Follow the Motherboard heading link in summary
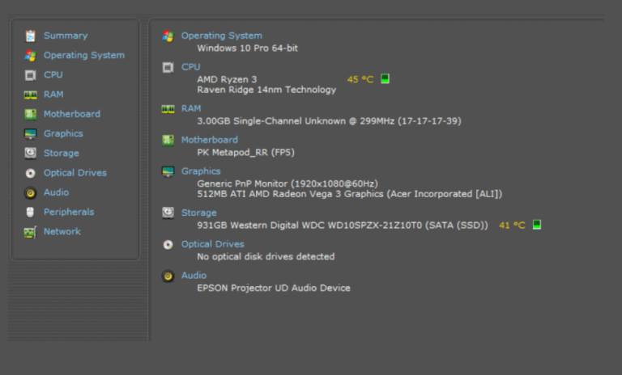Image resolution: width=622 pixels, height=375 pixels. pyautogui.click(x=210, y=140)
